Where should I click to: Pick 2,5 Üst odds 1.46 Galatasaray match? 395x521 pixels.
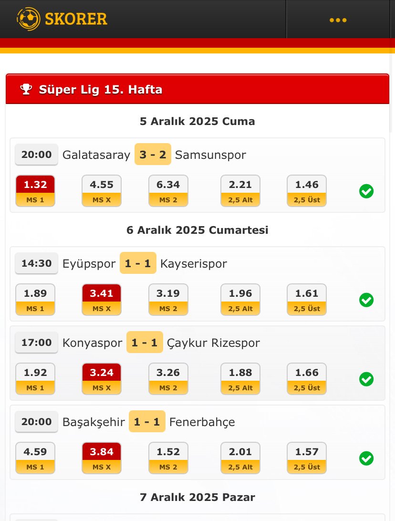(x=307, y=191)
